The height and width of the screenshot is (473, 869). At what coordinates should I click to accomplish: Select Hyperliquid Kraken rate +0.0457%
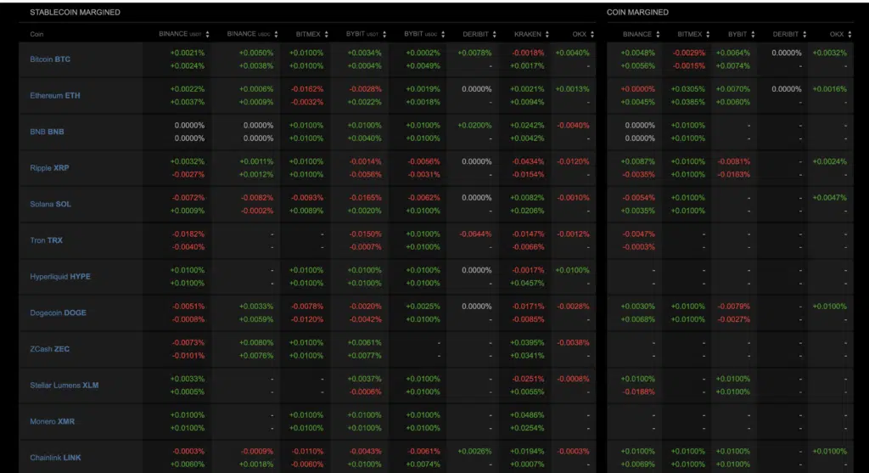527,284
